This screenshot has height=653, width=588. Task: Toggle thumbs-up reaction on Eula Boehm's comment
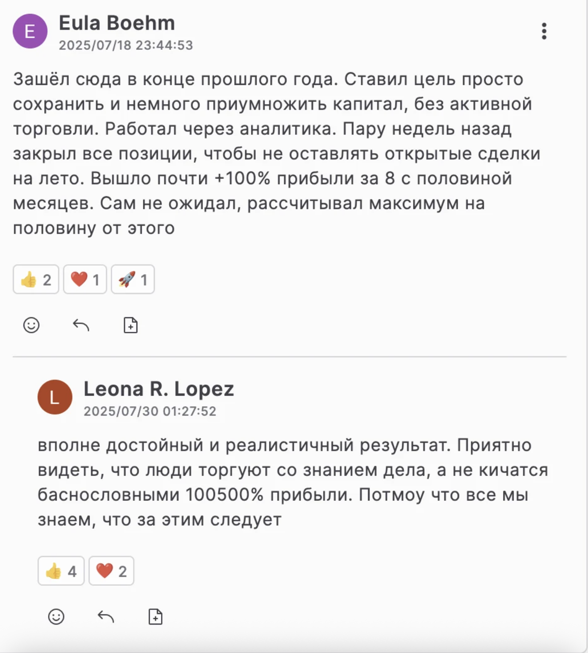tap(36, 280)
